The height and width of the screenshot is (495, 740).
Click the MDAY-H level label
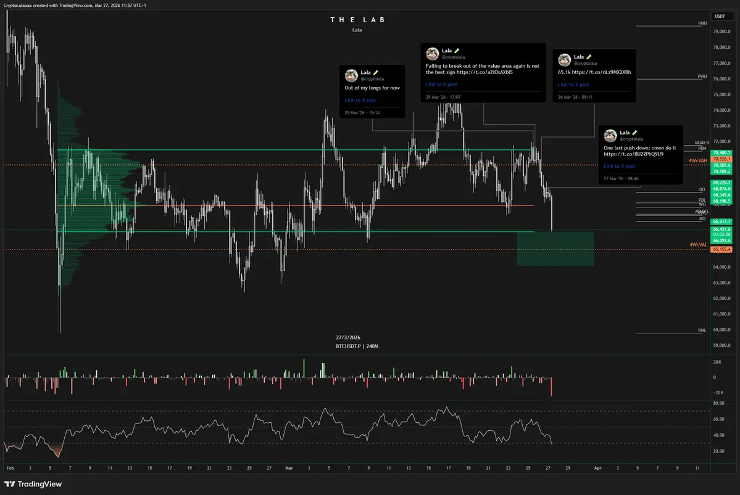click(702, 143)
